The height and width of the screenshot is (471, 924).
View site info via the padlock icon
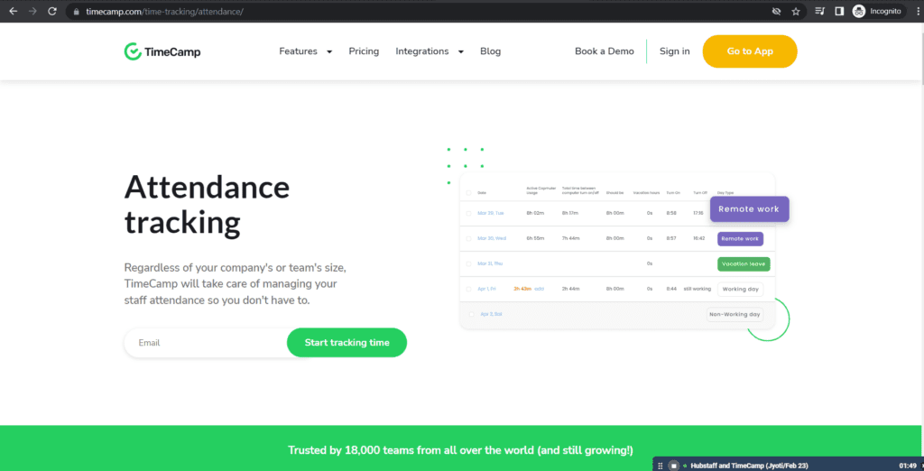point(76,11)
